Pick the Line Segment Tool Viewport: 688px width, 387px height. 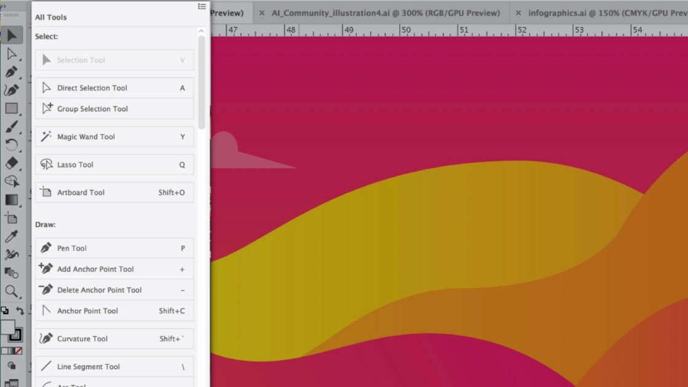[114, 366]
